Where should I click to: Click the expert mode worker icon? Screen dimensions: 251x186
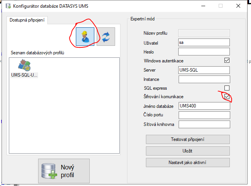click(85, 37)
